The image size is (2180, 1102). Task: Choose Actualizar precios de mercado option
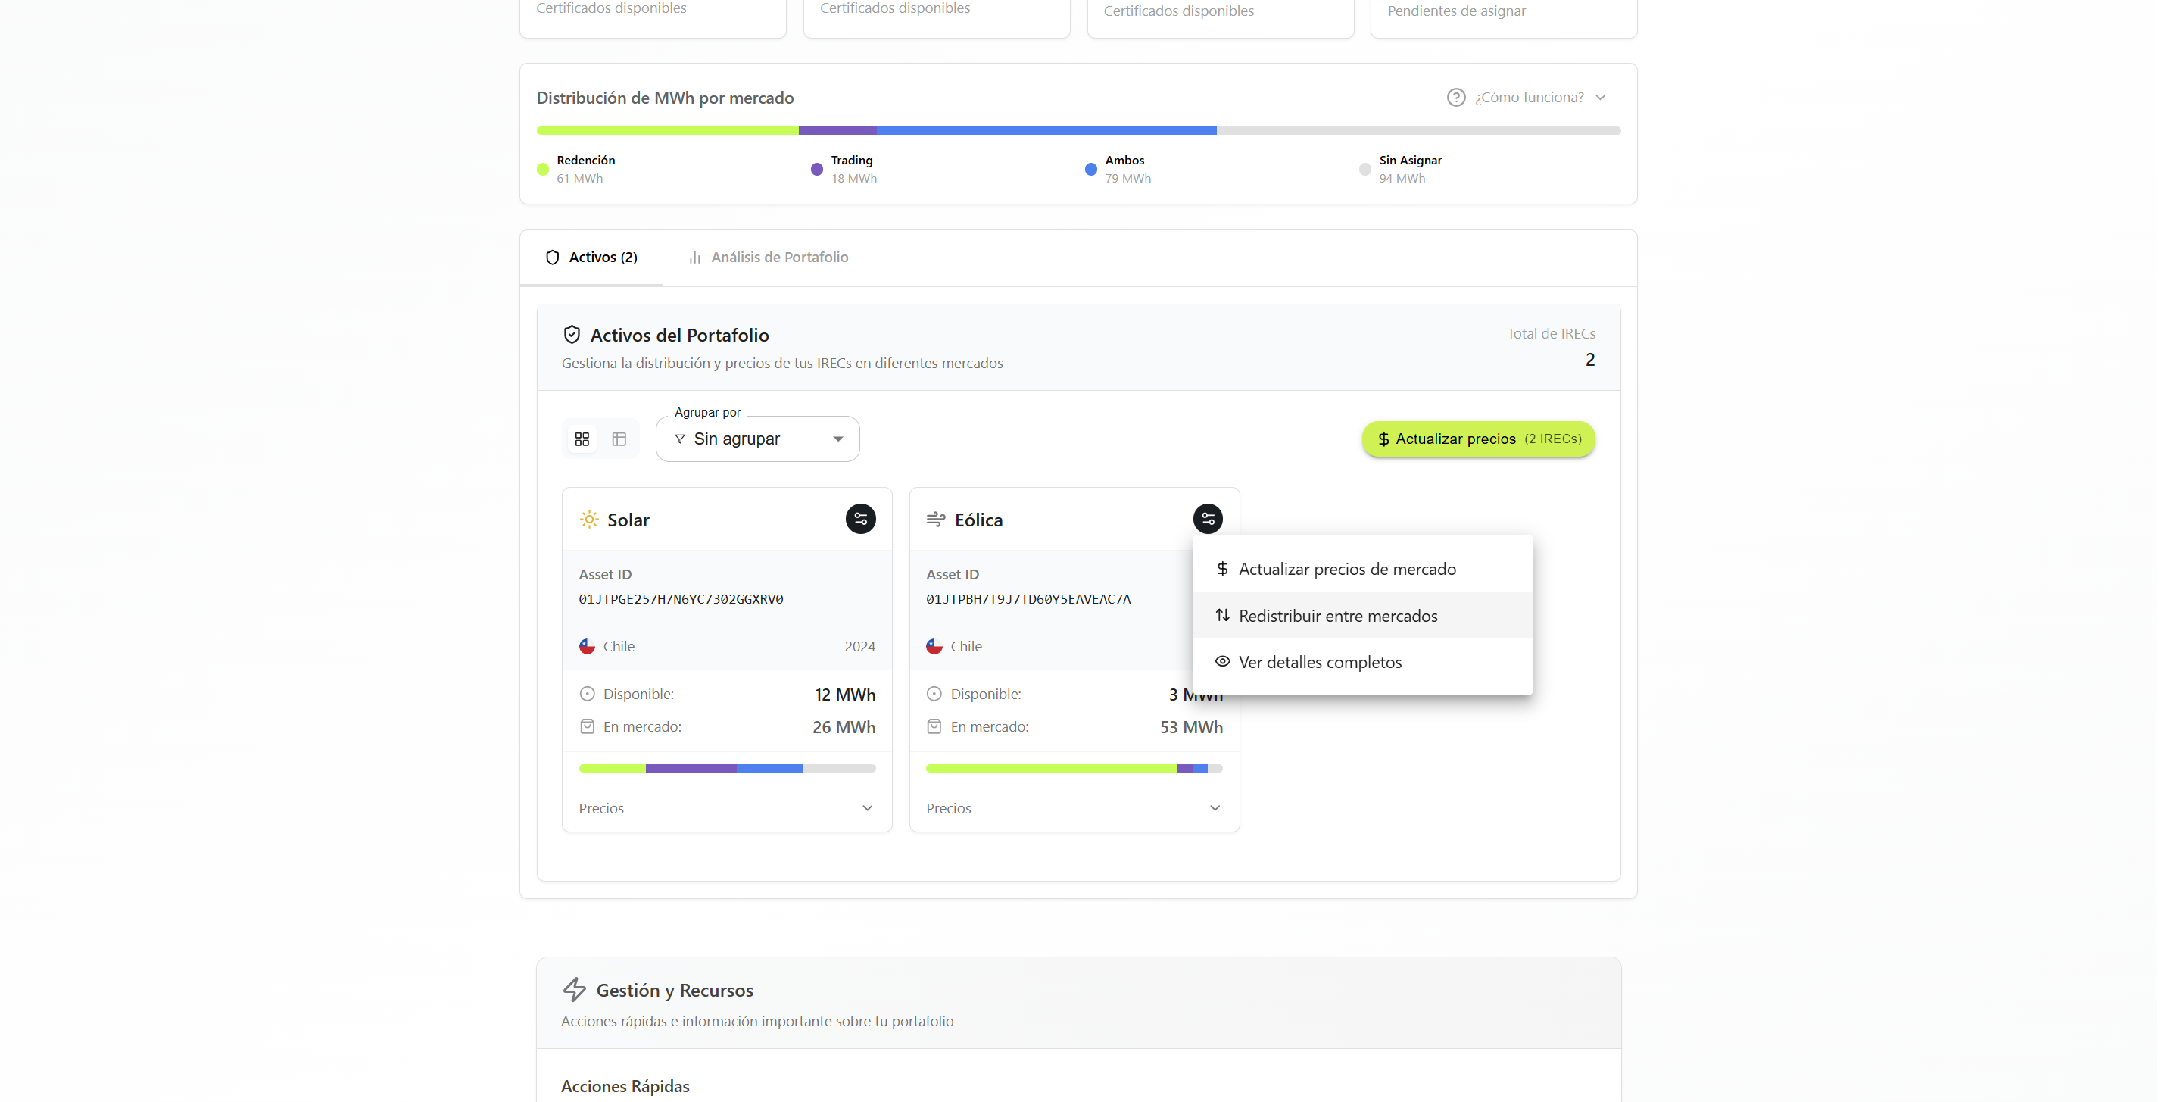(1346, 570)
